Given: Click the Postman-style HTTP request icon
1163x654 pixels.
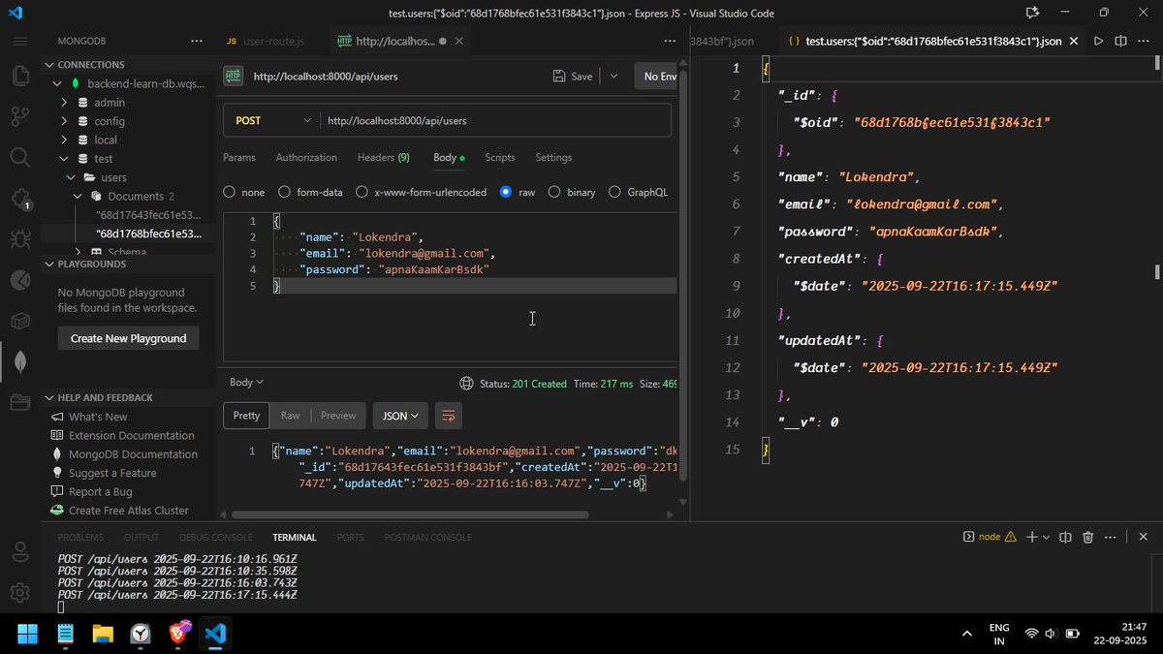Looking at the screenshot, I should pos(234,76).
